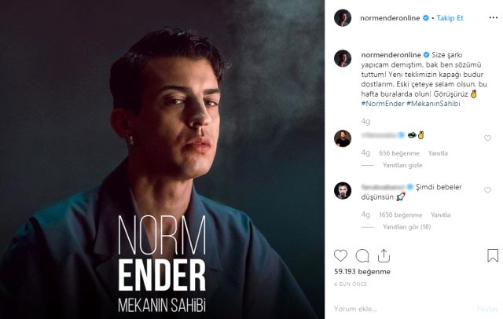Click 'Yanıtla' under the 1650-like comment
This screenshot has height=319, width=503.
coord(441,214)
